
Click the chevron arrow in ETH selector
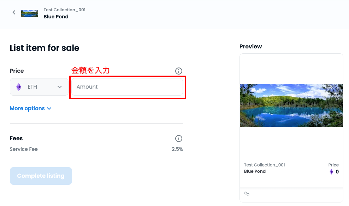[60, 87]
